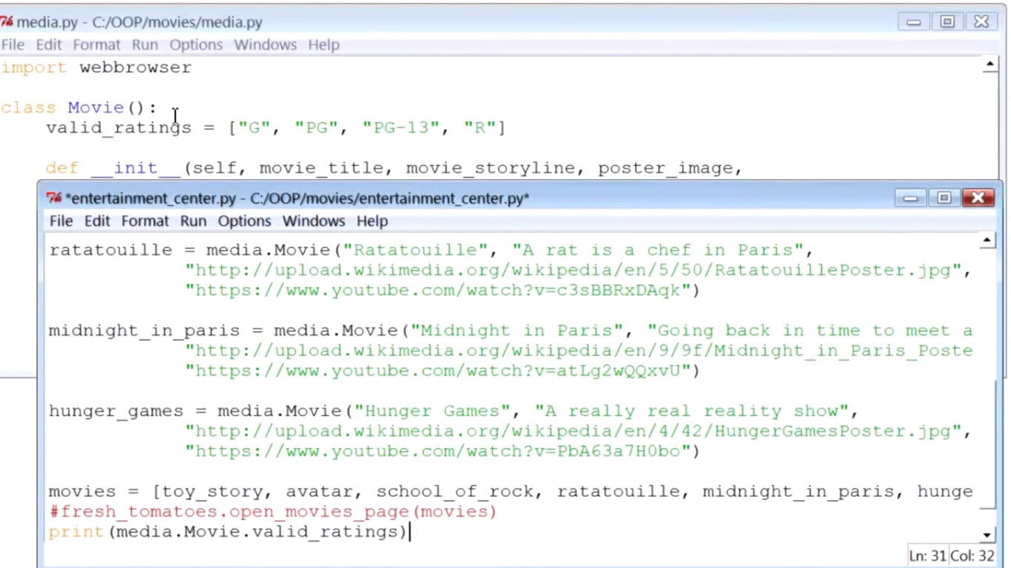Image resolution: width=1011 pixels, height=568 pixels.
Task: Click scroll-down arrow in entertainment_center.py editor
Action: click(987, 535)
